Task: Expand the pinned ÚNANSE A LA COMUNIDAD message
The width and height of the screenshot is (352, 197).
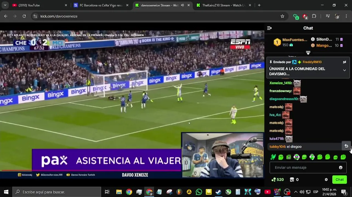Action: (344, 70)
